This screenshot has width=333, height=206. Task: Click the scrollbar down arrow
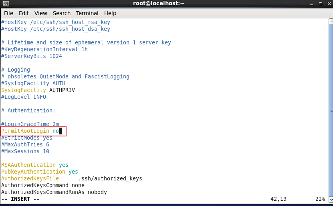[331, 200]
